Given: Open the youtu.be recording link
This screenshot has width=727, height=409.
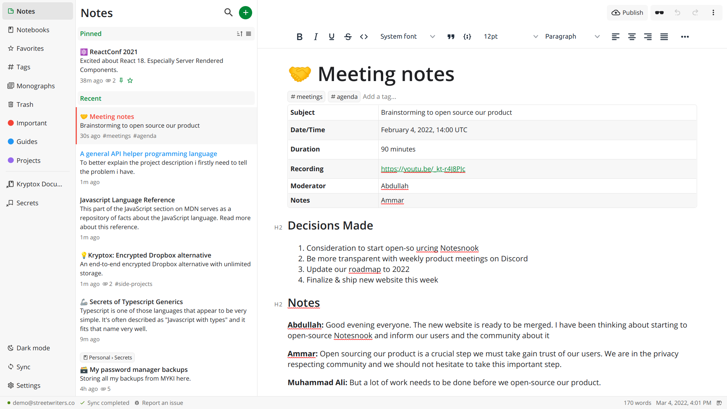Looking at the screenshot, I should click(423, 169).
